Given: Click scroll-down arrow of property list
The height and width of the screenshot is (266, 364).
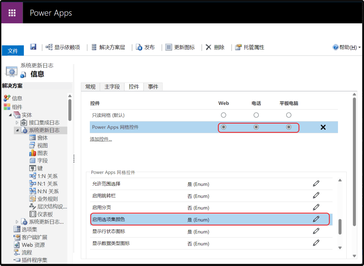Looking at the screenshot, I should click(x=340, y=248).
